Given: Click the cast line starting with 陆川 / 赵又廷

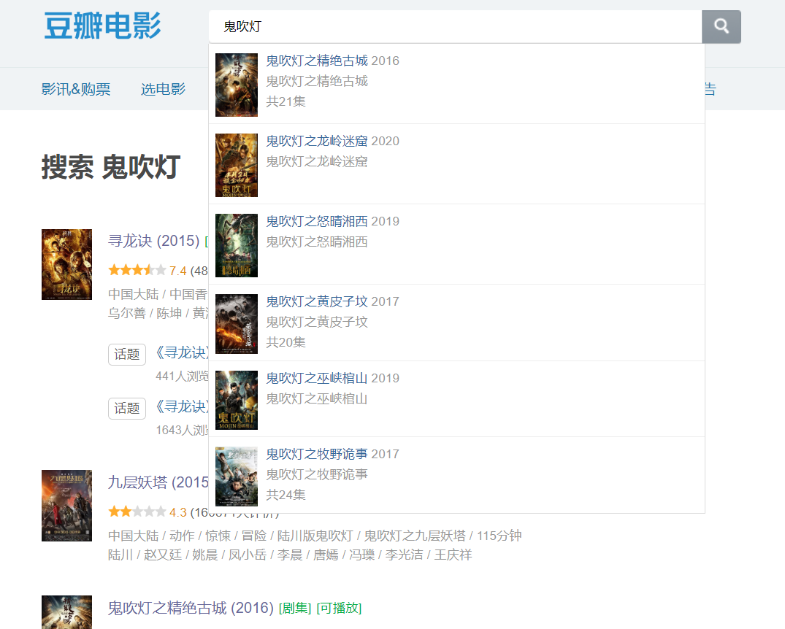Looking at the screenshot, I should (x=290, y=555).
